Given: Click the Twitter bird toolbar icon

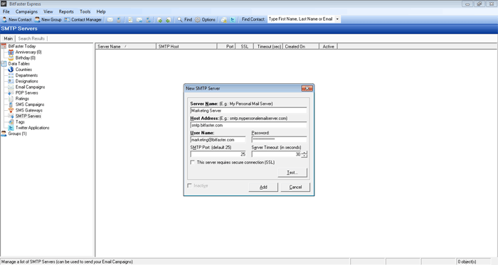Looking at the screenshot, I should (x=233, y=20).
